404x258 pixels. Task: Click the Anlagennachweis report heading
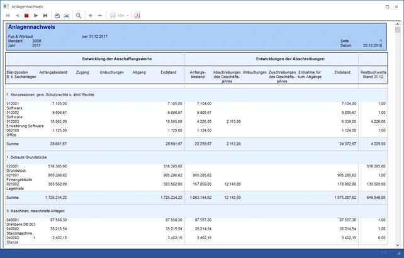pos(31,28)
